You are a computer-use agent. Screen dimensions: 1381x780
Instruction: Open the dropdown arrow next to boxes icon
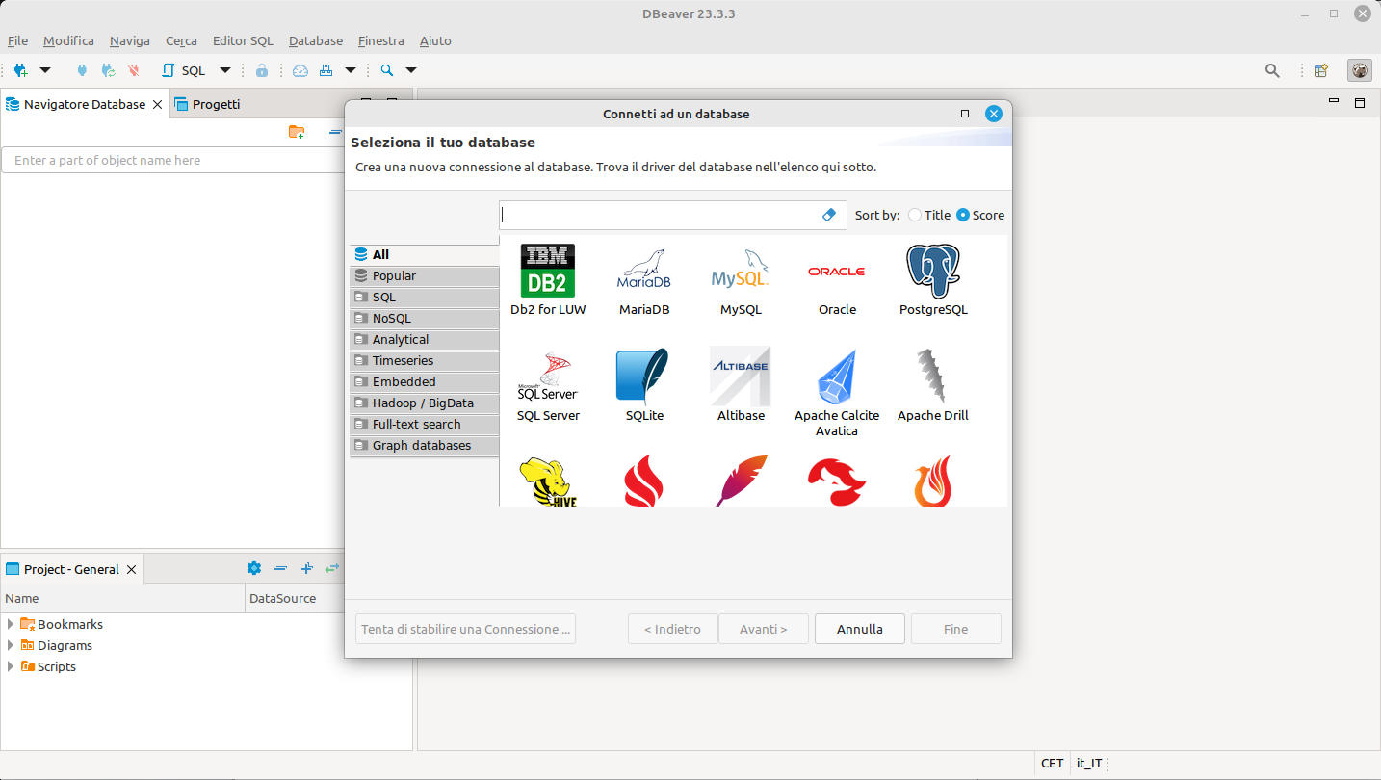351,70
